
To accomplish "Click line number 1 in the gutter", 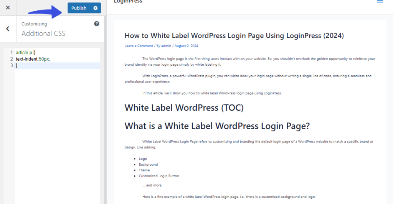I will 11,53.
